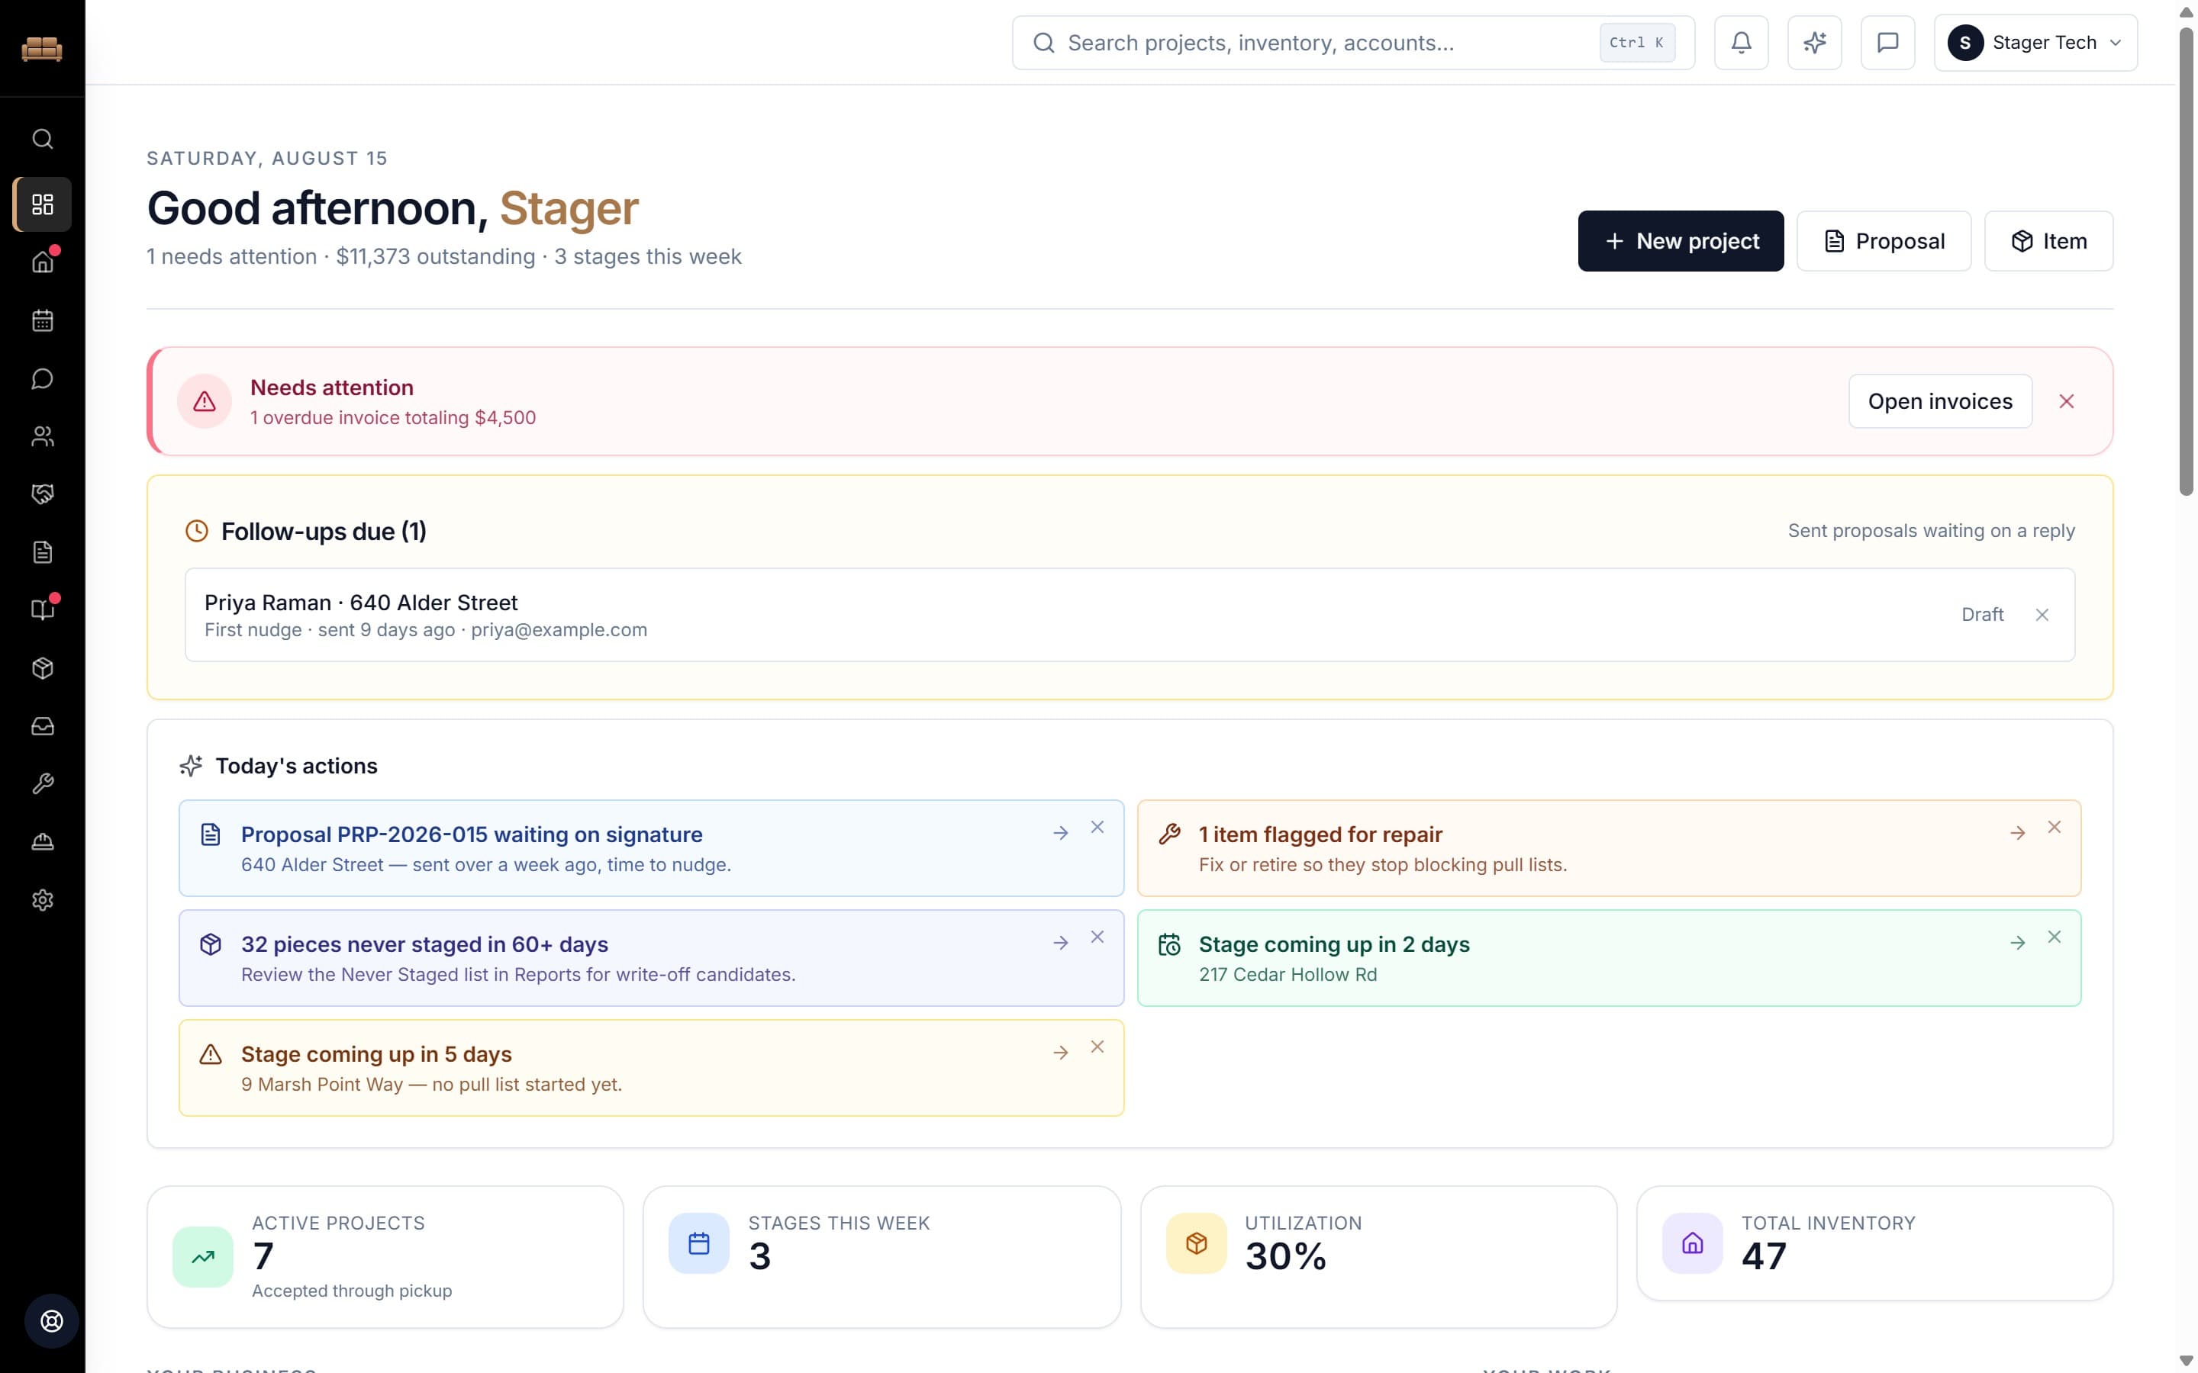The width and height of the screenshot is (2198, 1373).
Task: Open arrow on 32 pieces never staged card
Action: [x=1060, y=943]
